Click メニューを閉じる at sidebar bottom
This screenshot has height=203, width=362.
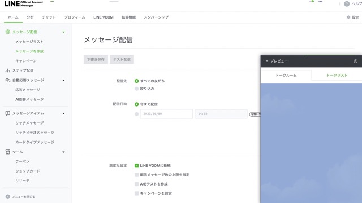(x=24, y=197)
